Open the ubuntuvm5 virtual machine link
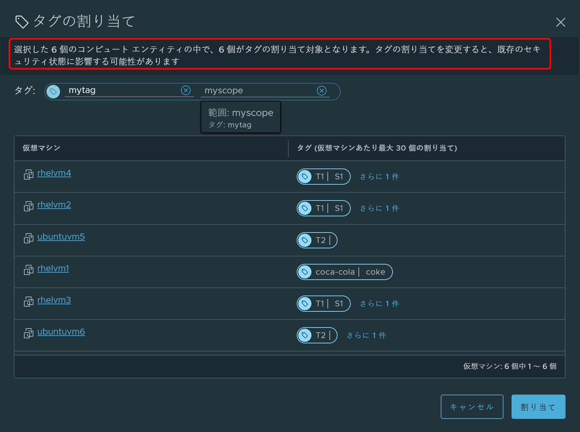Image resolution: width=580 pixels, height=432 pixels. point(61,237)
